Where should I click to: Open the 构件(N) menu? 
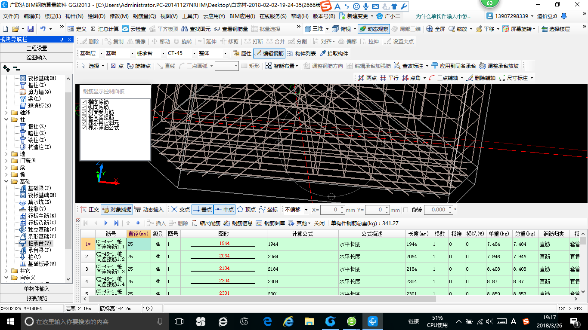pos(74,16)
